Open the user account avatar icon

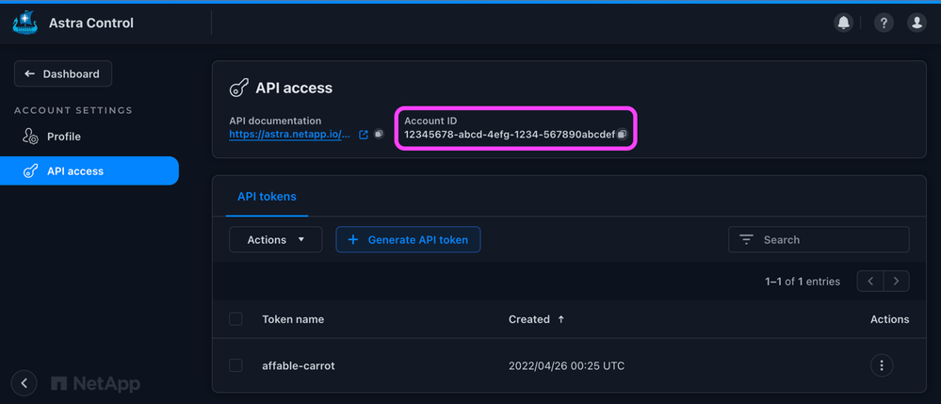(917, 23)
